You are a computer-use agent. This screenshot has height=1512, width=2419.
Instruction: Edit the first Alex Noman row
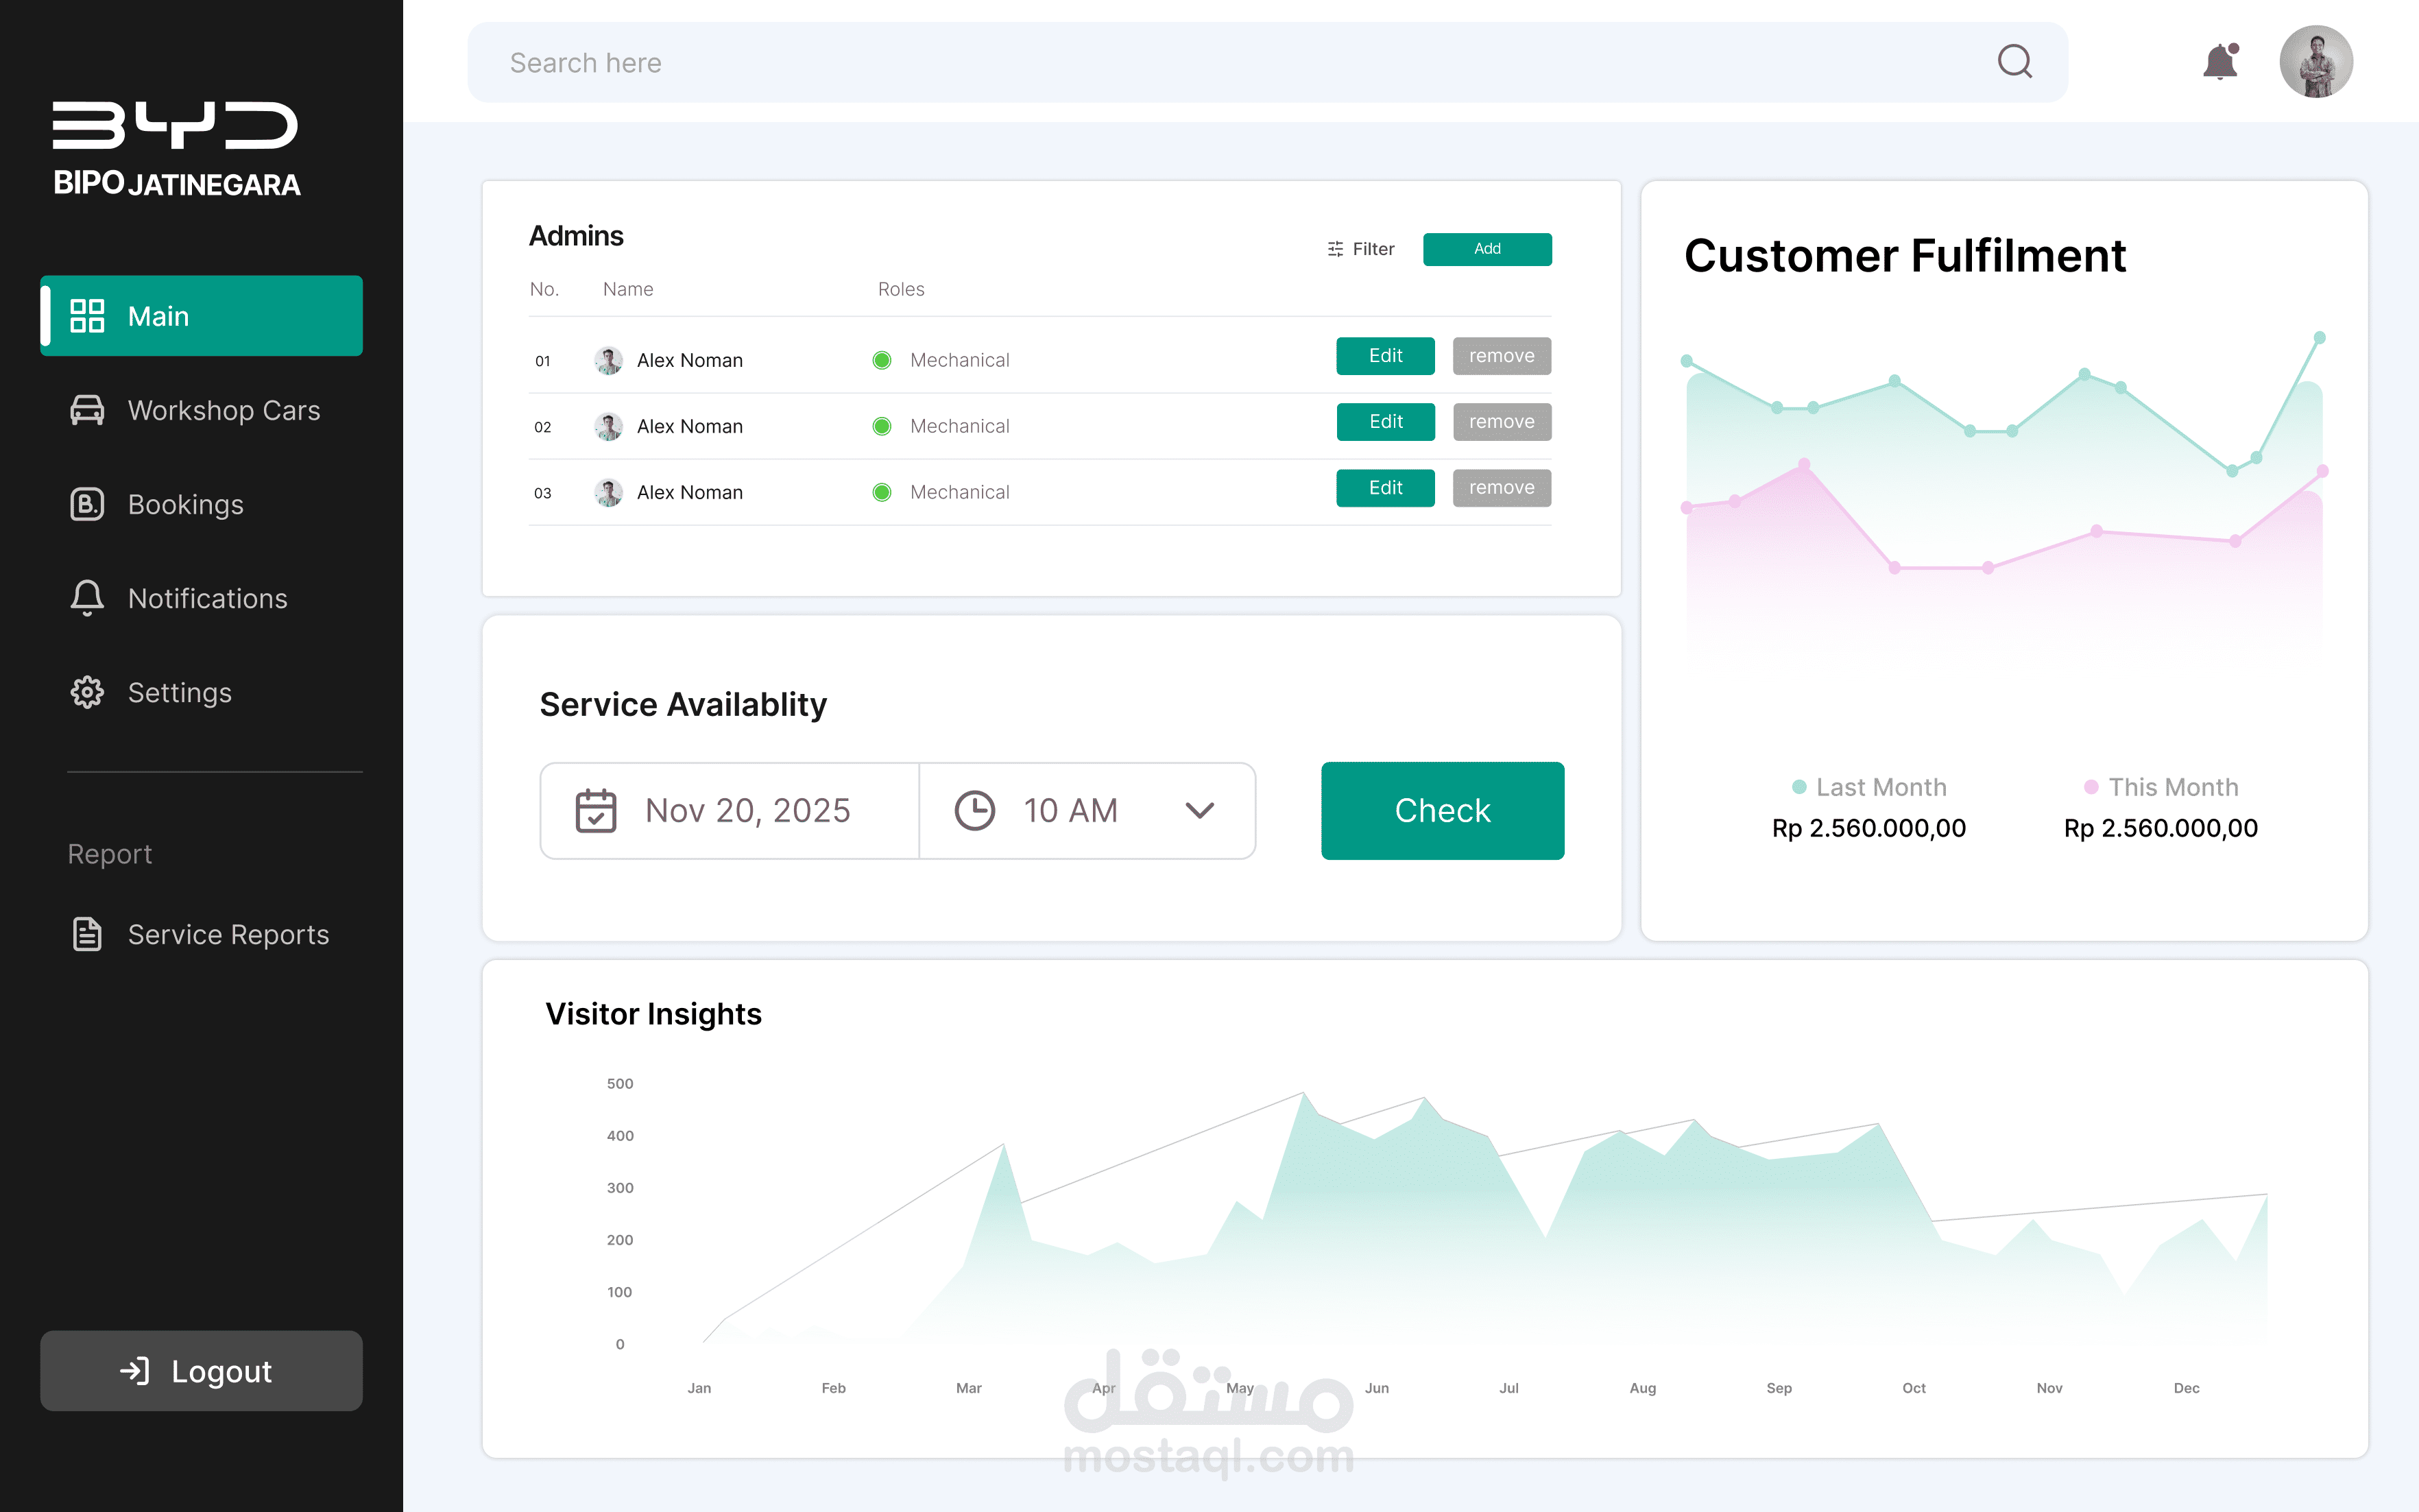tap(1384, 356)
